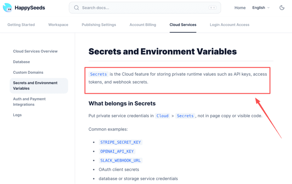Open Cloud Services Overview in sidebar
This screenshot has height=184, width=292.
point(35,51)
